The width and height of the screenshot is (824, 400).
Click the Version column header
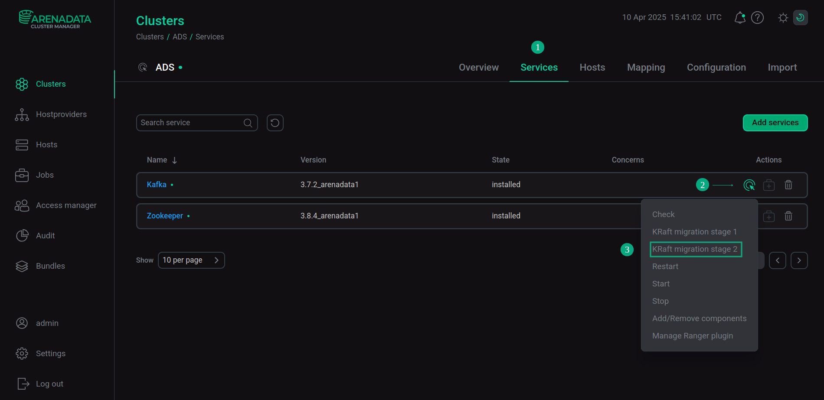[x=313, y=160]
